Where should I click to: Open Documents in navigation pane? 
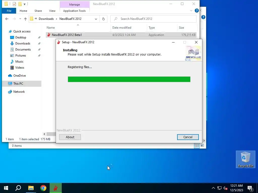point(23,50)
